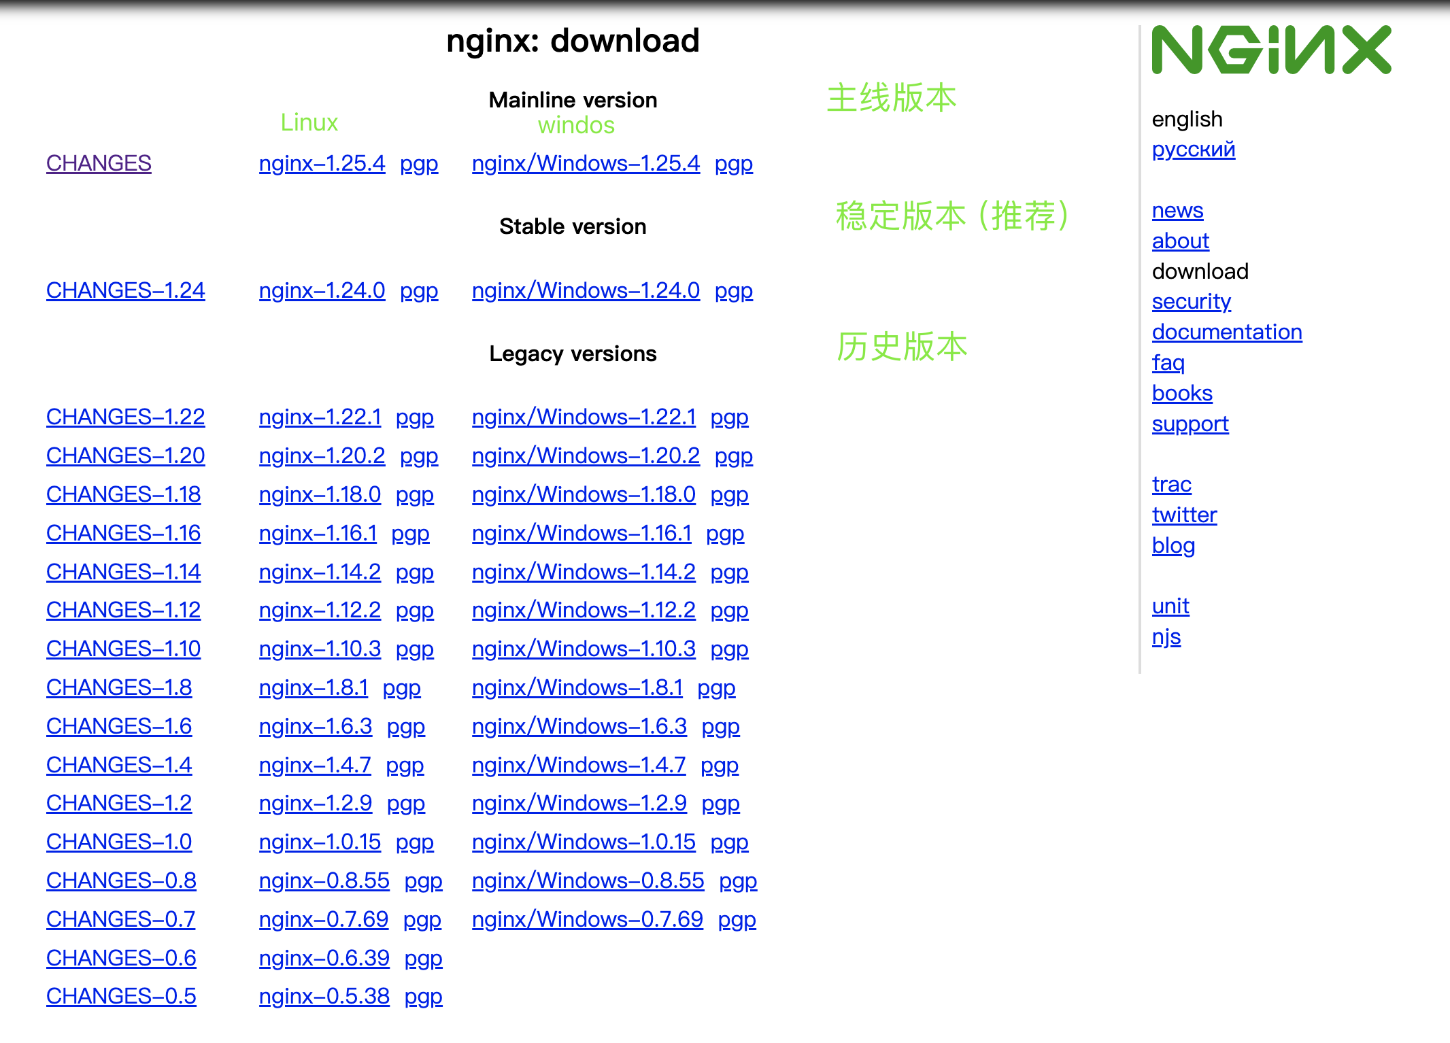This screenshot has width=1450, height=1043.
Task: Open pgp for nginx/Windows-1.8.1
Action: 717,688
